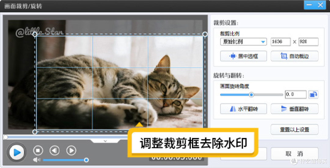Click the timeline playhead start marker
The image size is (330, 168).
coord(5,137)
